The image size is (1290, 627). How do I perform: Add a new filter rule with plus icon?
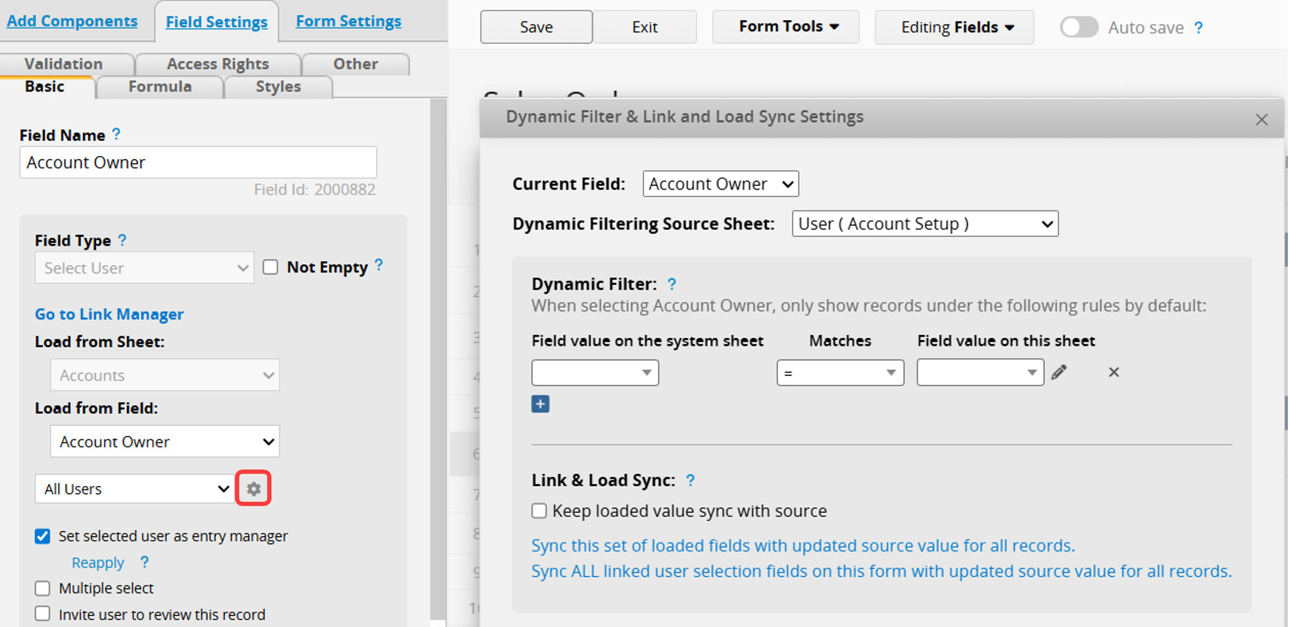pos(540,404)
